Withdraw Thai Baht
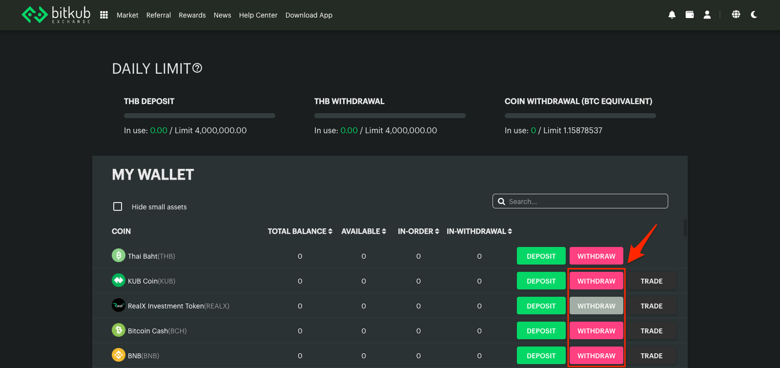 (x=596, y=256)
